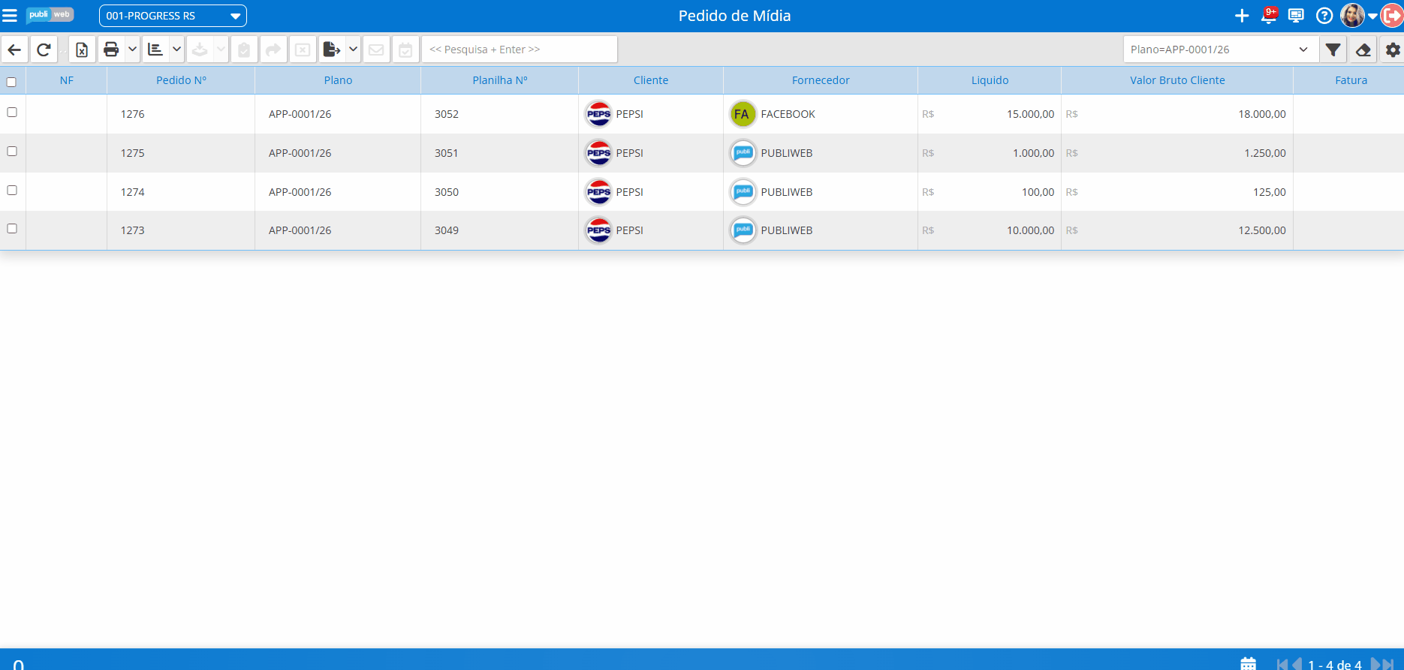
Task: Apply the filter with funnel icon
Action: [x=1333, y=50]
